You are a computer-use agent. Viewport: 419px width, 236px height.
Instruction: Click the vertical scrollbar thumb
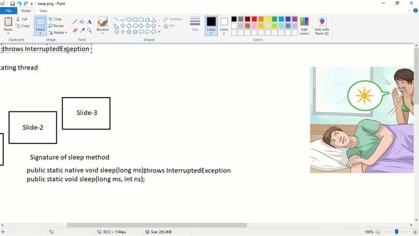pos(416,76)
